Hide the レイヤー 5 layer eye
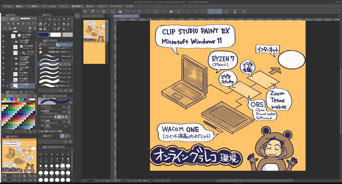The image size is (342, 184). pos(3,80)
